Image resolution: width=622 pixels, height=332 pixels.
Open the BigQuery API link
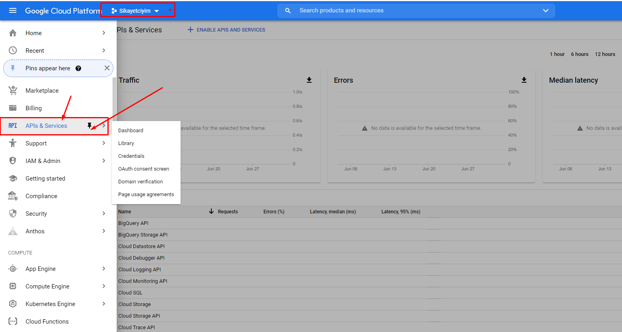click(133, 223)
